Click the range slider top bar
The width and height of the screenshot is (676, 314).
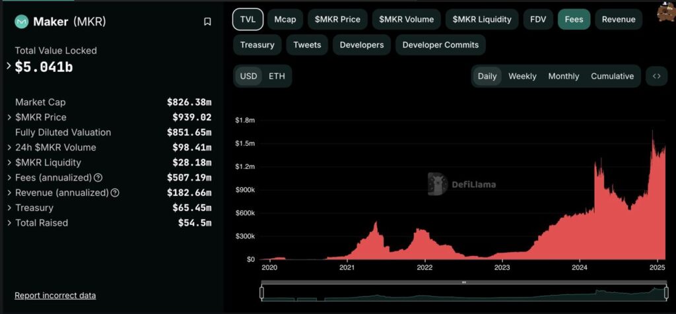(x=463, y=282)
